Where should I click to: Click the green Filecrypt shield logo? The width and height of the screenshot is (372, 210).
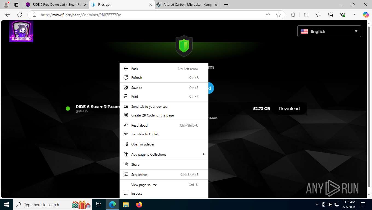pos(184,46)
